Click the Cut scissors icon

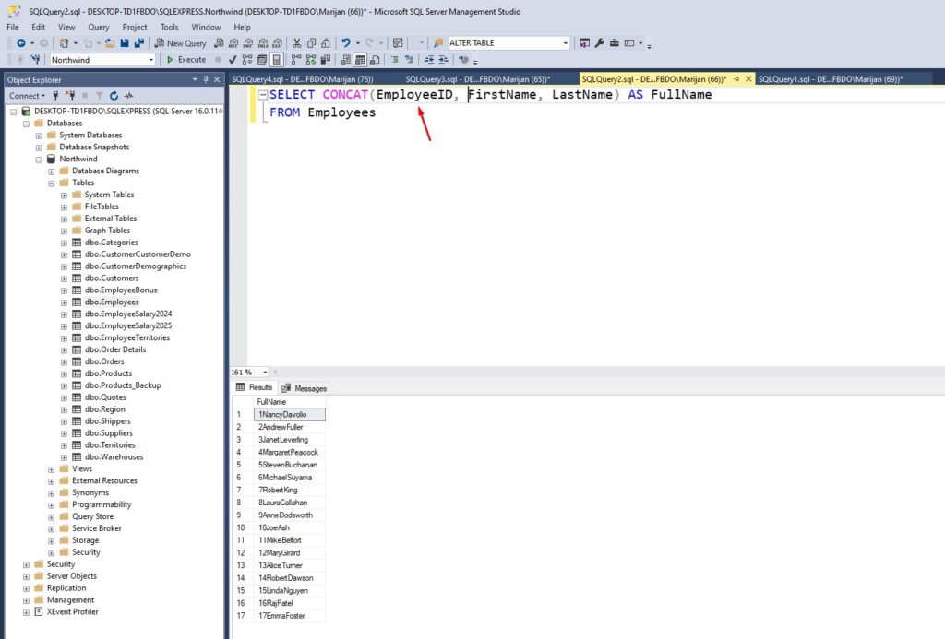296,43
